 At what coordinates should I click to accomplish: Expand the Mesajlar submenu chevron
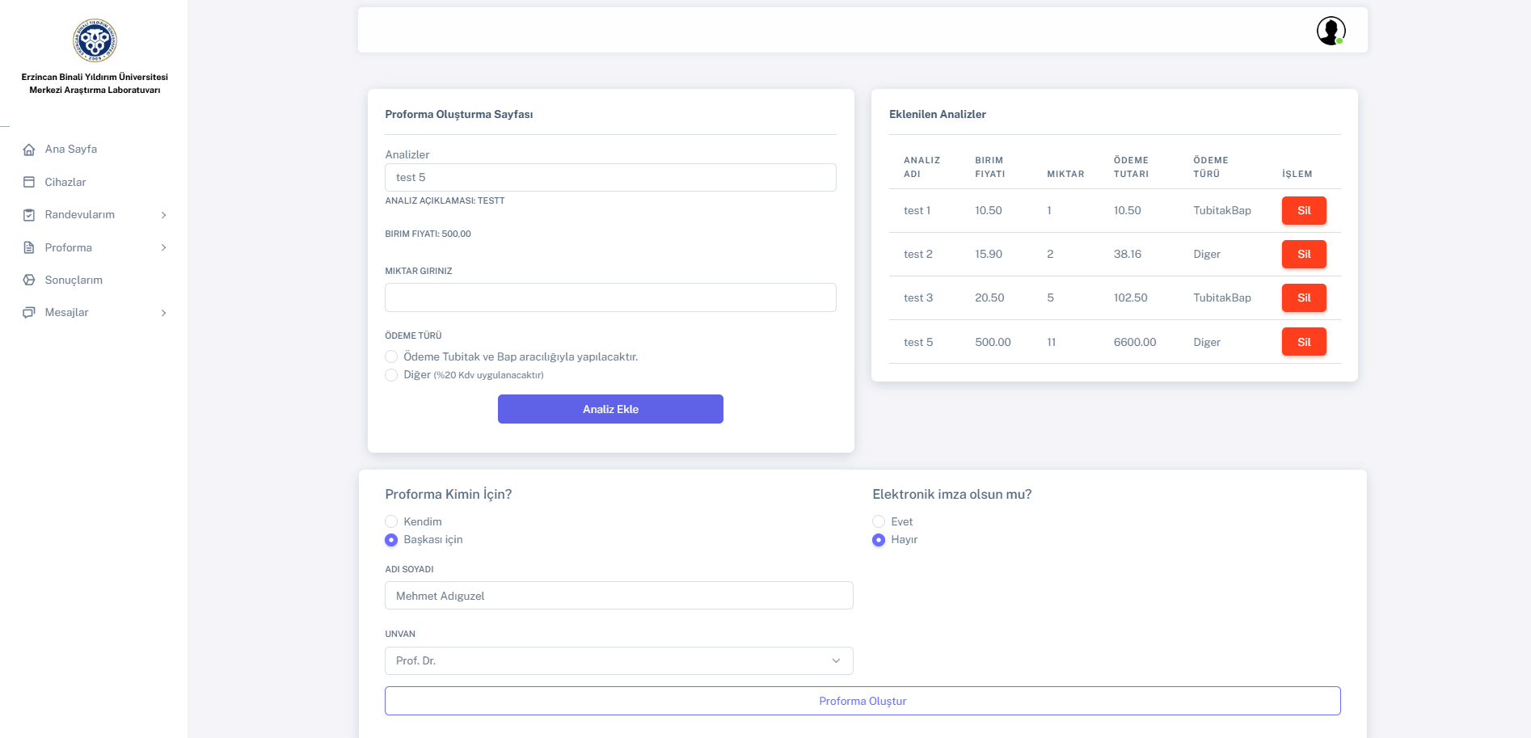163,313
